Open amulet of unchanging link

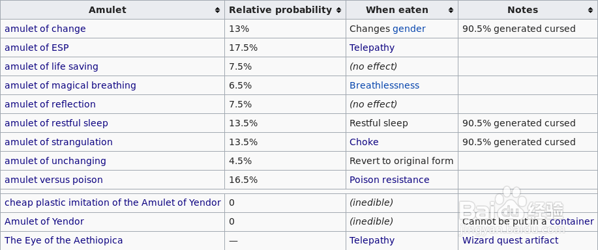coord(55,161)
